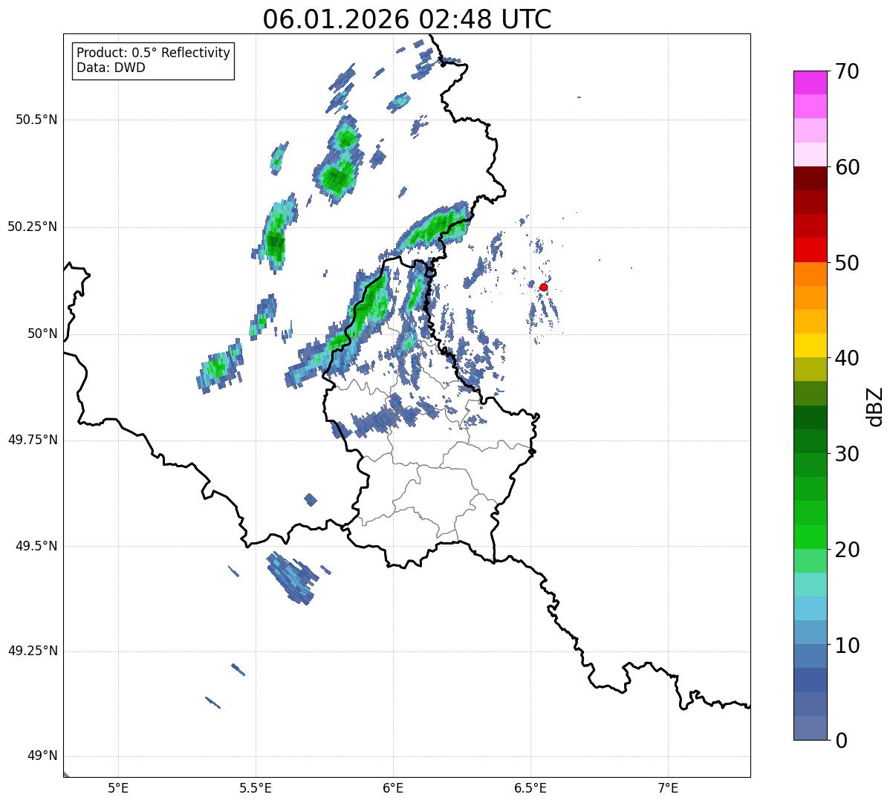
Task: Click the colorbar 0 tick label
Action: (x=840, y=741)
